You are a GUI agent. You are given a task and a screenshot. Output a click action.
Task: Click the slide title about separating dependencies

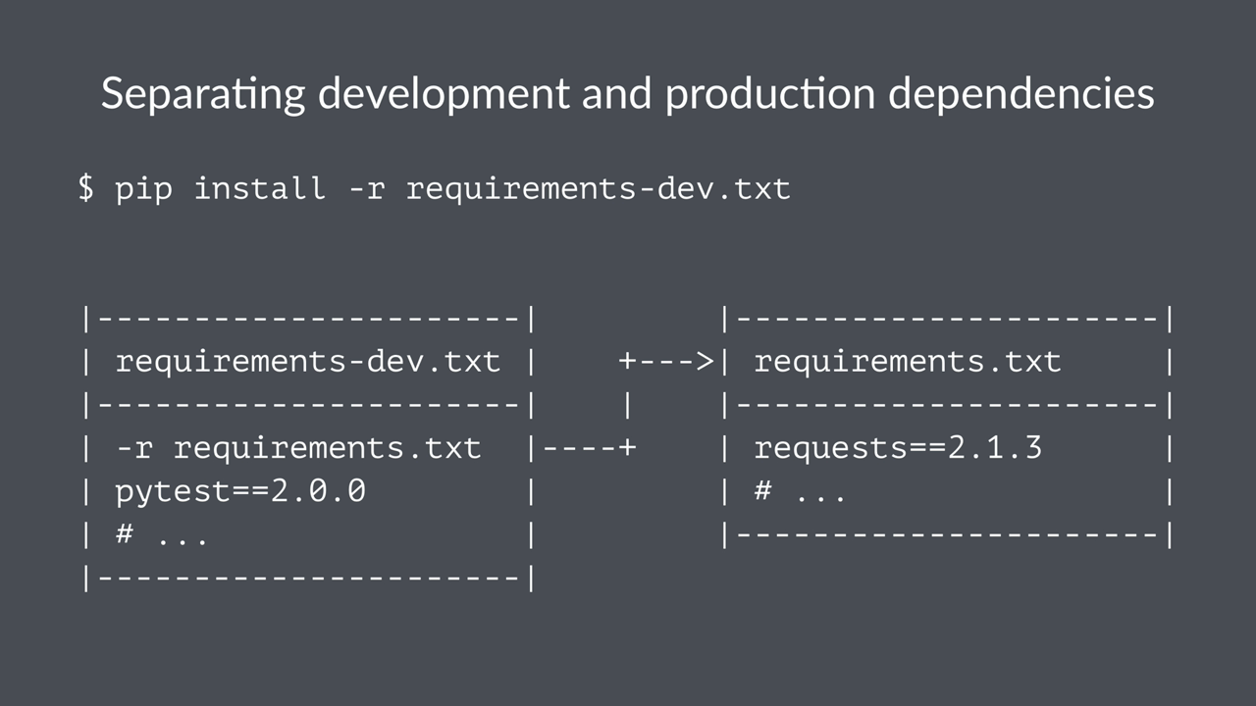coord(628,93)
